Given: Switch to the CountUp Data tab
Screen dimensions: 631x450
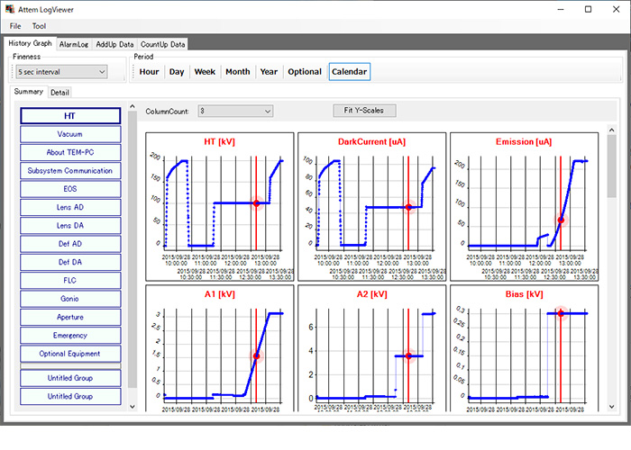Looking at the screenshot, I should pos(162,45).
